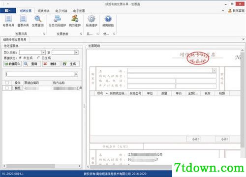246x177 pixels.
Task: Open the import start date dropdown
Action: coord(43,53)
